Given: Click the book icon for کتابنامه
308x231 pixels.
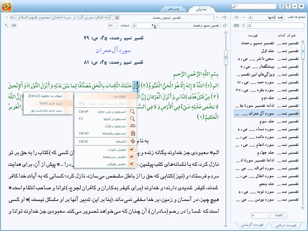Looking at the screenshot, I should (133, 141).
